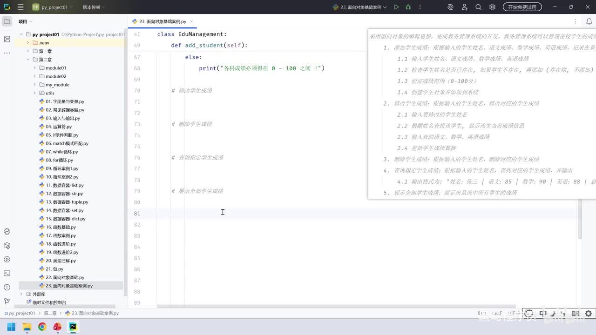Select 临时文件和控制台 in the project tree
The image size is (596, 335).
(x=46, y=302)
